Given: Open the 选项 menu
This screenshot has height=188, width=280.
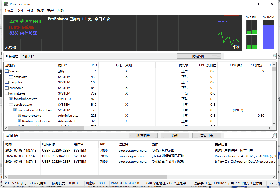Looking at the screenshot, I should point(40,11).
